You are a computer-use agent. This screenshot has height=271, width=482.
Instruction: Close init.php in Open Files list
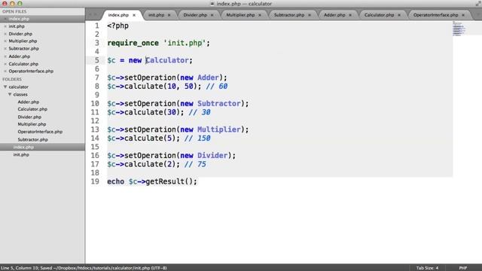click(5, 26)
